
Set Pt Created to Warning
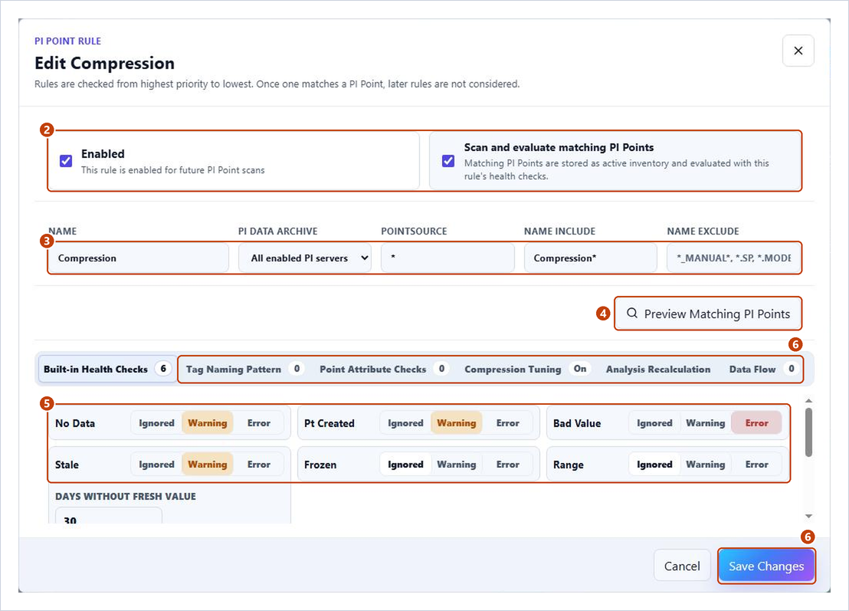point(457,423)
